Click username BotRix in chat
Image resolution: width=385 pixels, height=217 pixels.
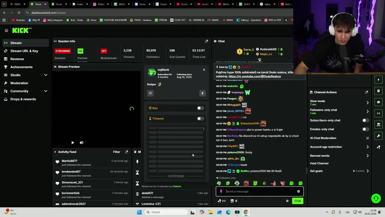[x=245, y=171]
